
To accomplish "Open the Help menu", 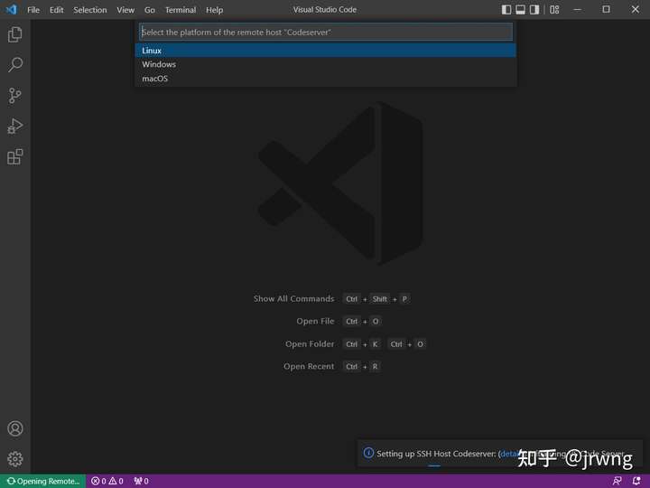I will (214, 10).
